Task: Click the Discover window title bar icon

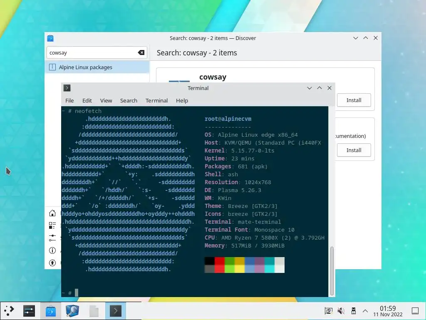Action: [50, 38]
